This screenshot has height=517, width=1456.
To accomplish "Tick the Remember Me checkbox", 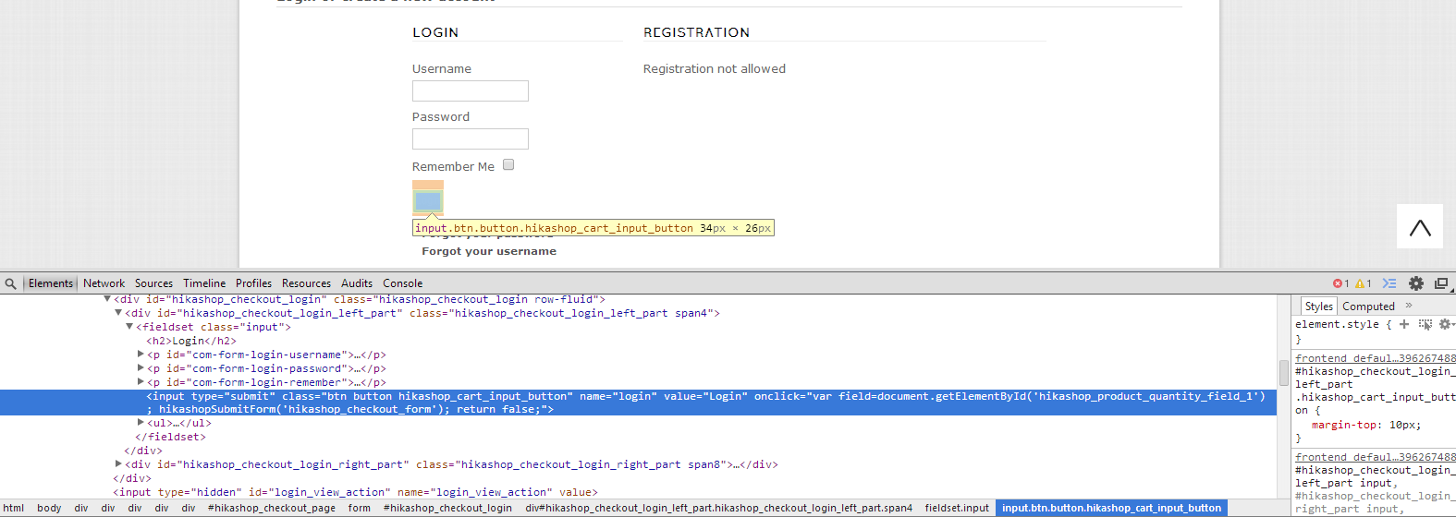I will point(508,164).
